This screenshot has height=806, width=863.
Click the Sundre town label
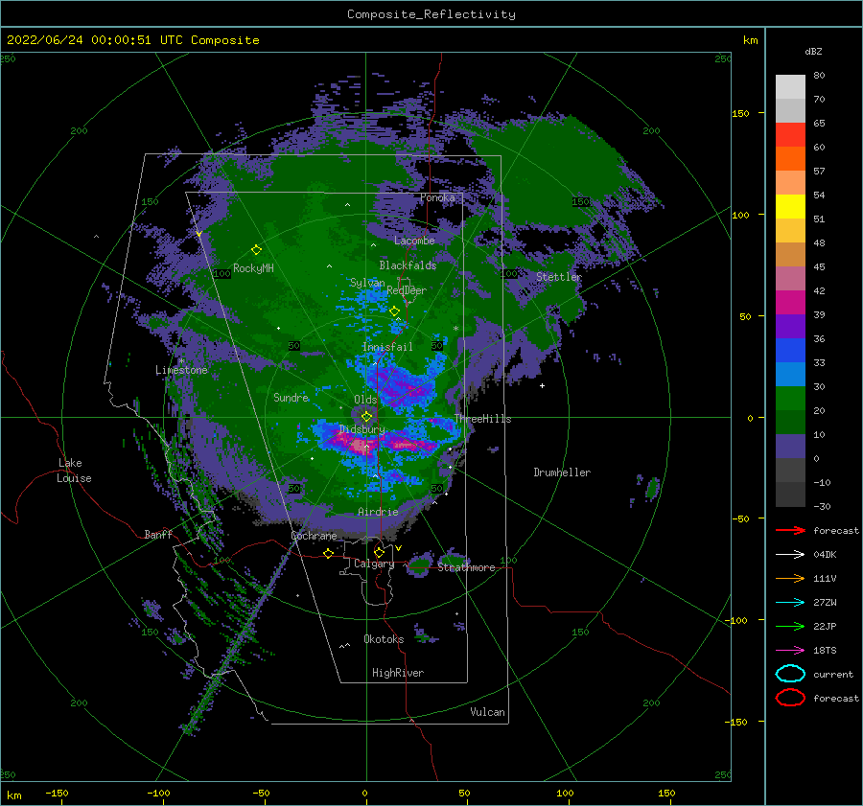coord(291,397)
